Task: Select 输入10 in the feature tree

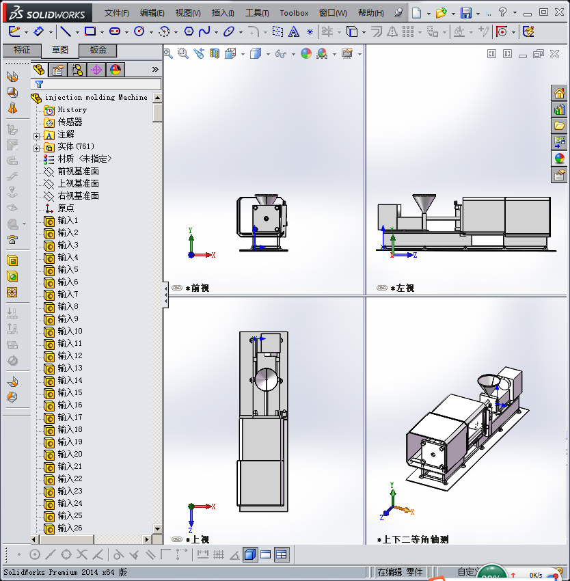Action: point(70,331)
